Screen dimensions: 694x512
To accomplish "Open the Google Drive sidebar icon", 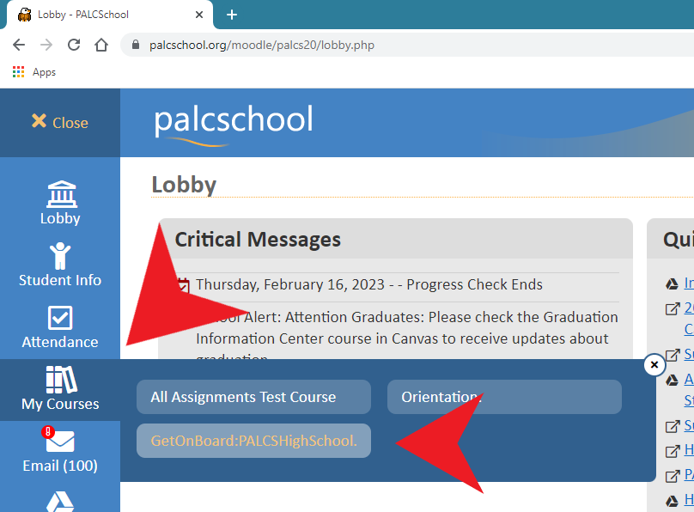I will pos(60,502).
